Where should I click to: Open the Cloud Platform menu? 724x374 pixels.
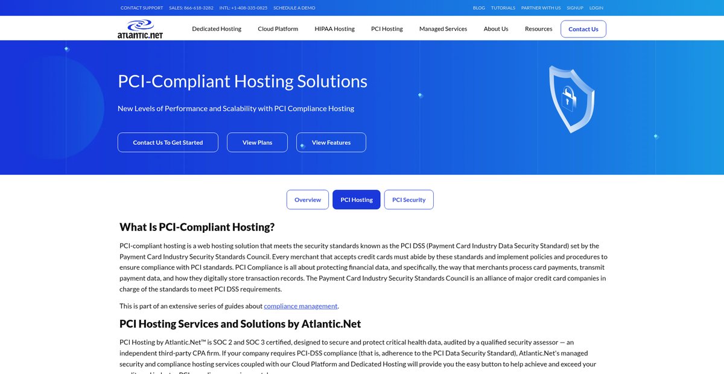(x=278, y=28)
